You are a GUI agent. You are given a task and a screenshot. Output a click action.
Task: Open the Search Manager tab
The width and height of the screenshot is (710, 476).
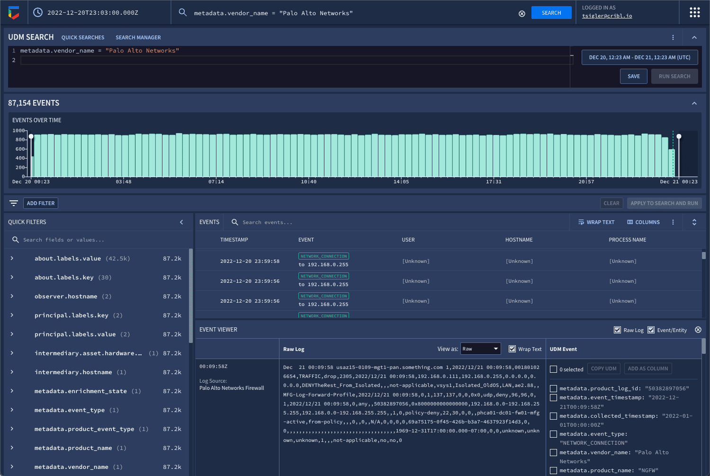click(138, 37)
